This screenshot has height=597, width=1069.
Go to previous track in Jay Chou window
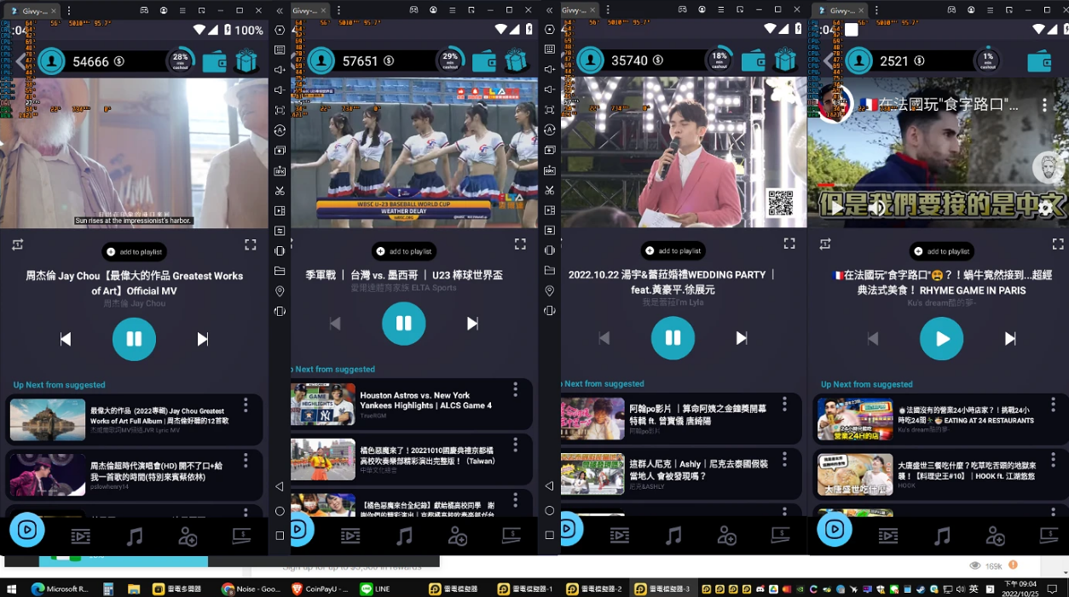tap(66, 339)
